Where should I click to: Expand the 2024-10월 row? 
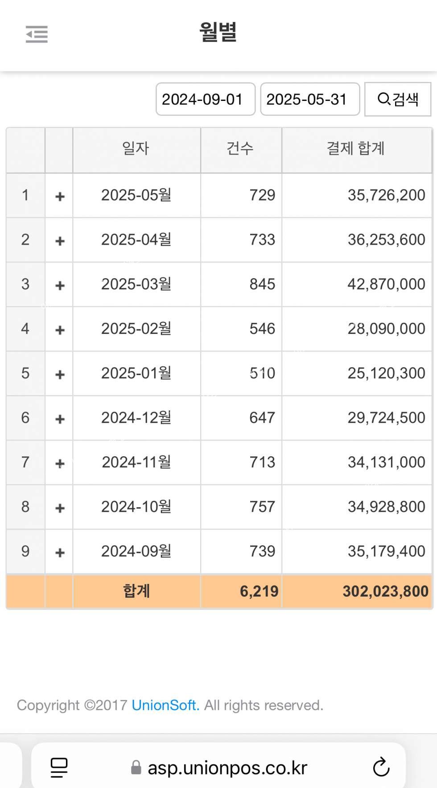60,508
